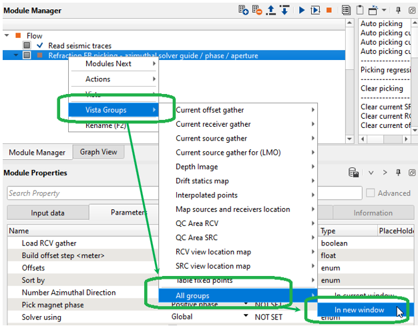Move module up with arrow icon
The width and height of the screenshot is (418, 330).
pos(271,10)
